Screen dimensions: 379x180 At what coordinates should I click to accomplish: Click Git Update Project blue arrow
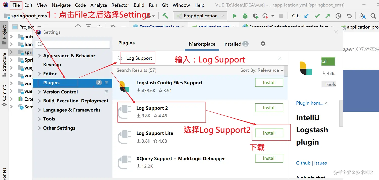(306, 16)
